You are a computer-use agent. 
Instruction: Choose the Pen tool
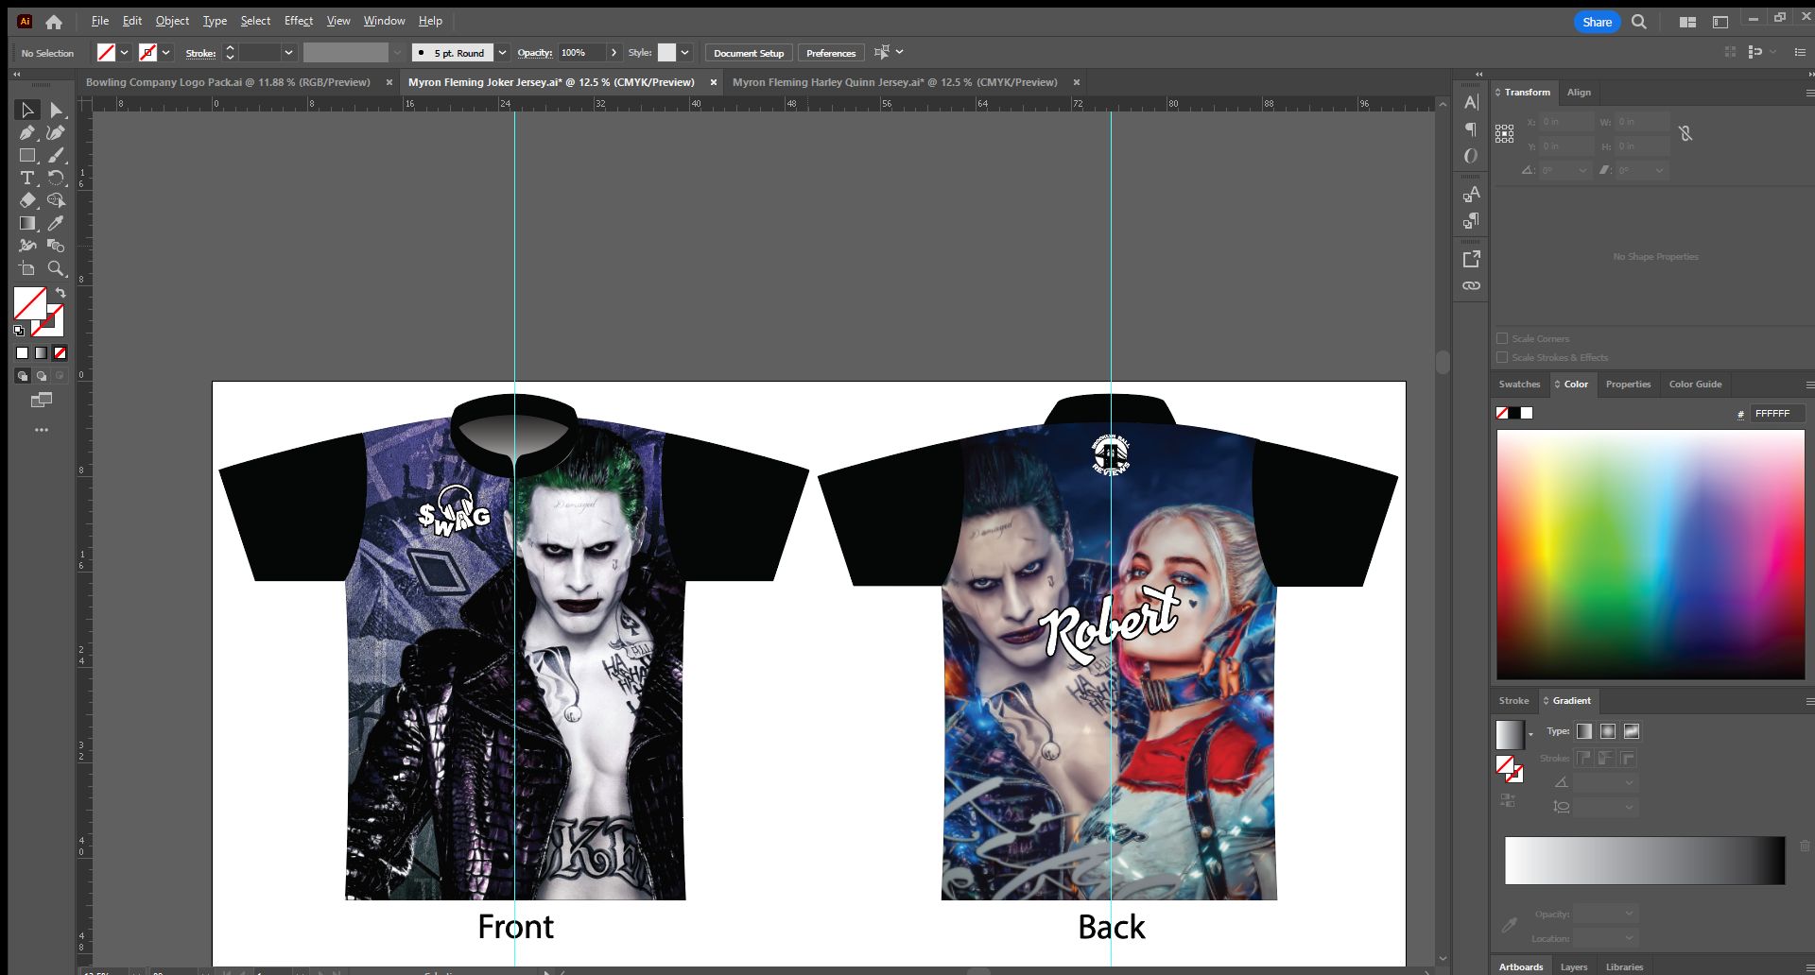point(27,133)
